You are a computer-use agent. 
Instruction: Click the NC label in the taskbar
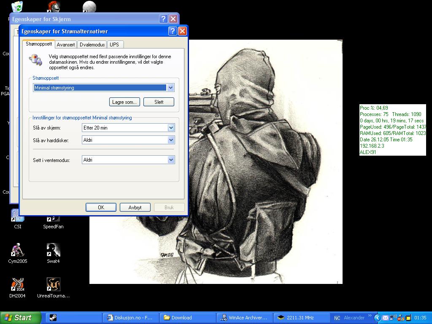click(337, 318)
